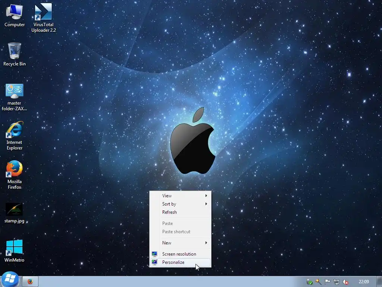Select the Internet Explorer shortcut
Viewport: 382px width, 287px height.
(15, 136)
